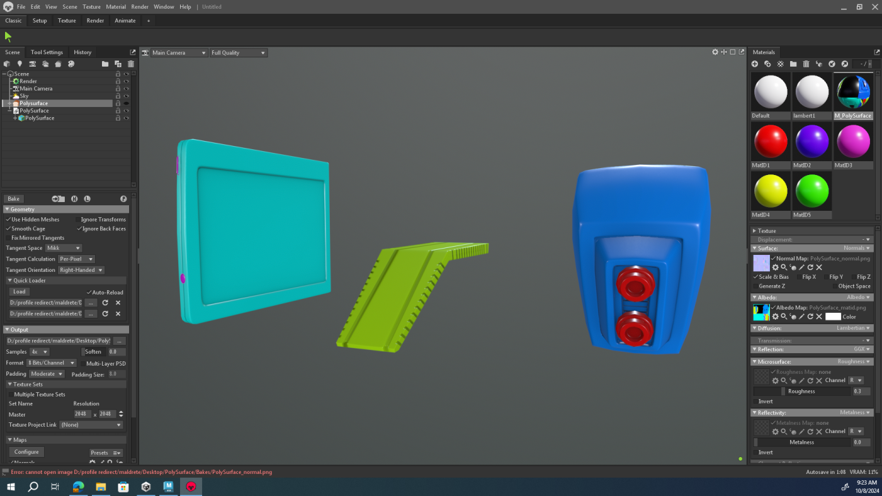Open Tangent Space Mikk dropdown

(x=64, y=248)
